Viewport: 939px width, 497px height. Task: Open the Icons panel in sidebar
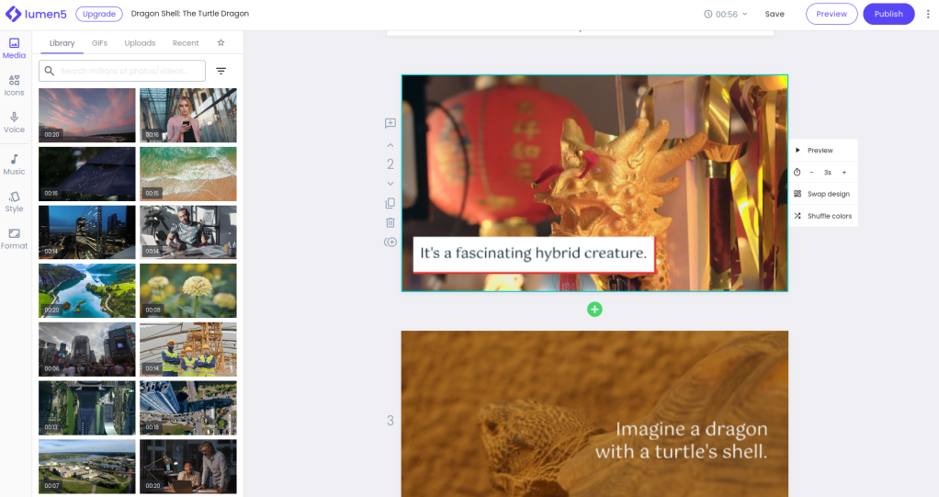click(x=15, y=85)
